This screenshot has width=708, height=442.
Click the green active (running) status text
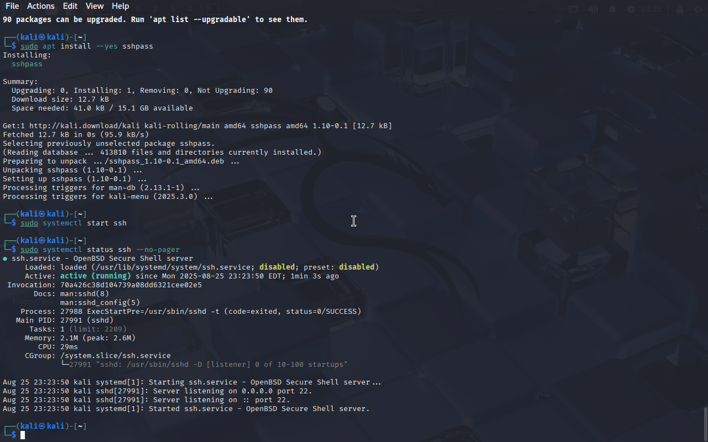click(96, 276)
